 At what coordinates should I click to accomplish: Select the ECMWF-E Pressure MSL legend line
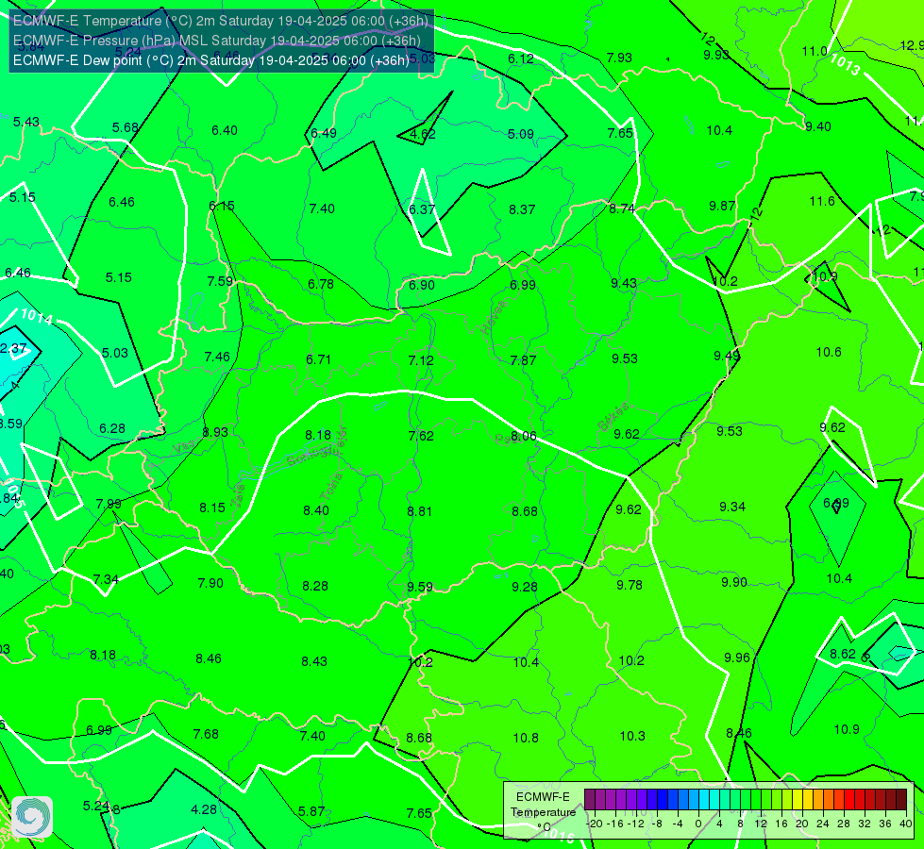tap(217, 41)
